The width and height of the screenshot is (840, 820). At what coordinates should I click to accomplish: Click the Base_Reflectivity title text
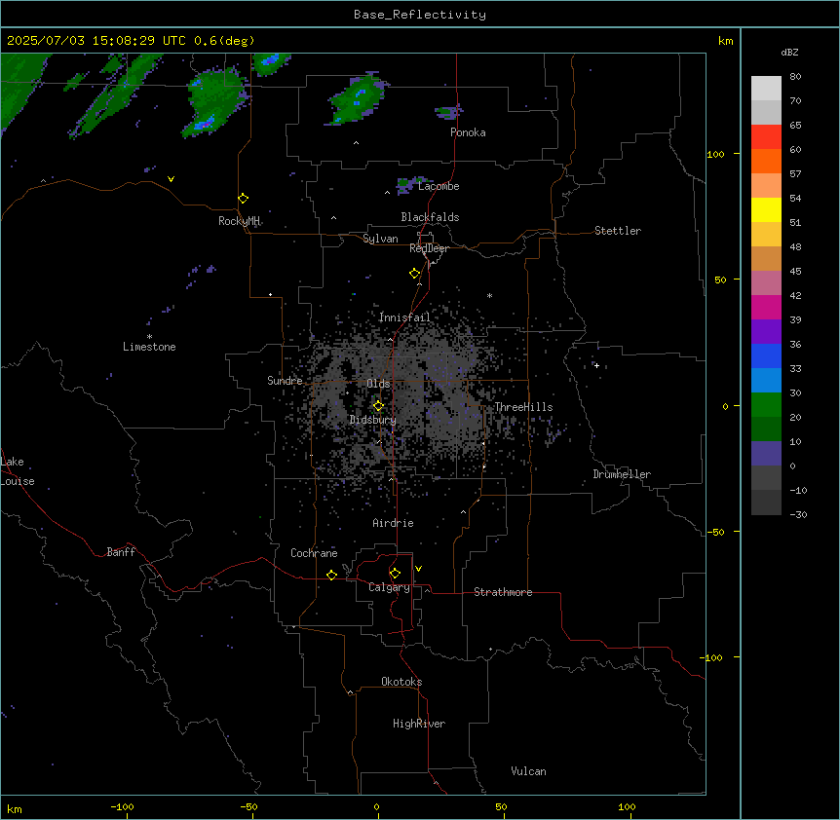point(420,15)
